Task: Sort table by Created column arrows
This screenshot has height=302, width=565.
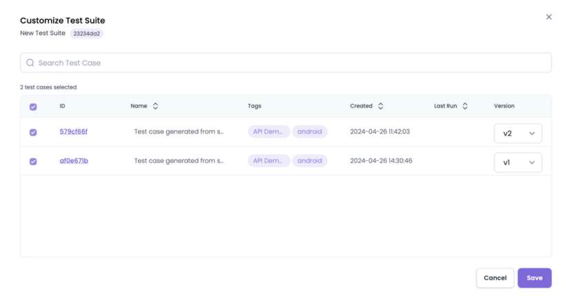Action: coord(380,106)
